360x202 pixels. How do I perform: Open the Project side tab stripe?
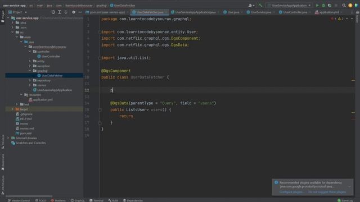(x=3, y=16)
